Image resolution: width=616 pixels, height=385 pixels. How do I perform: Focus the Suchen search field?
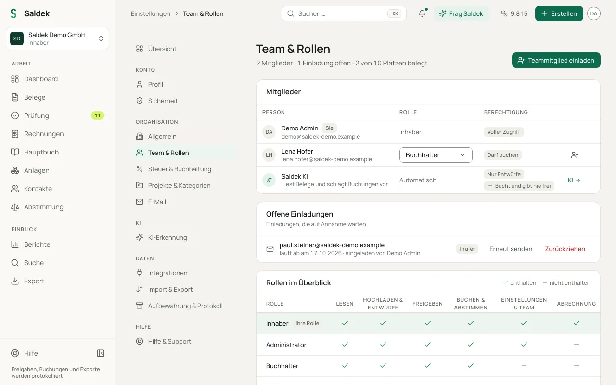[x=344, y=13]
